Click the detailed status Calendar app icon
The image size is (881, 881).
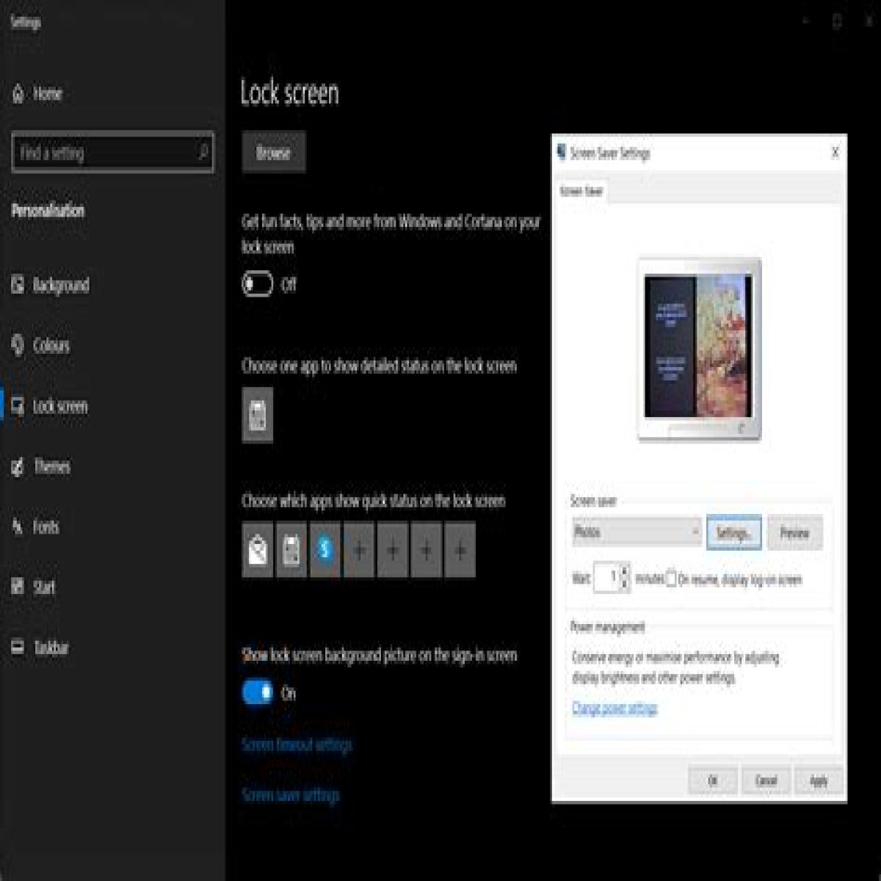click(258, 416)
